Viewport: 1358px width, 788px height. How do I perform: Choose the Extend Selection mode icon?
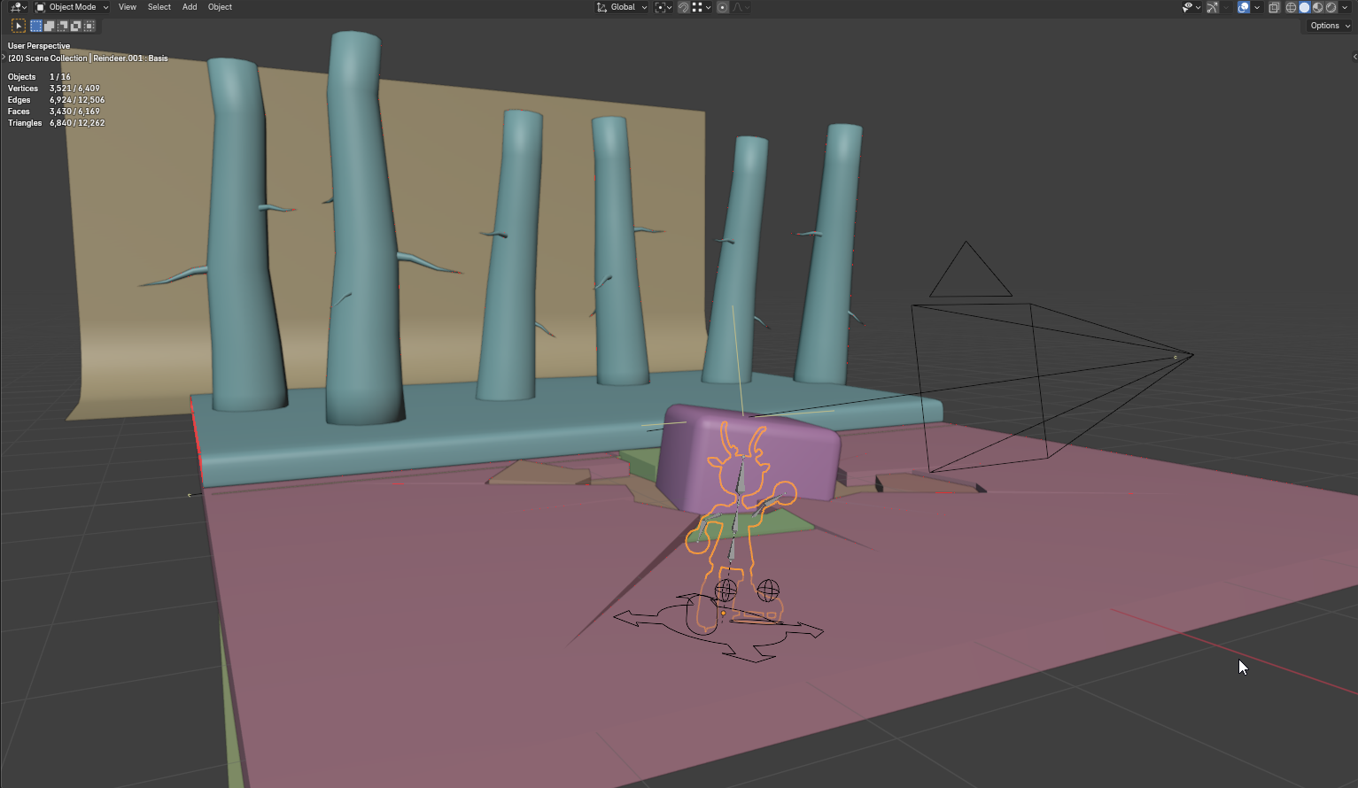pos(50,27)
